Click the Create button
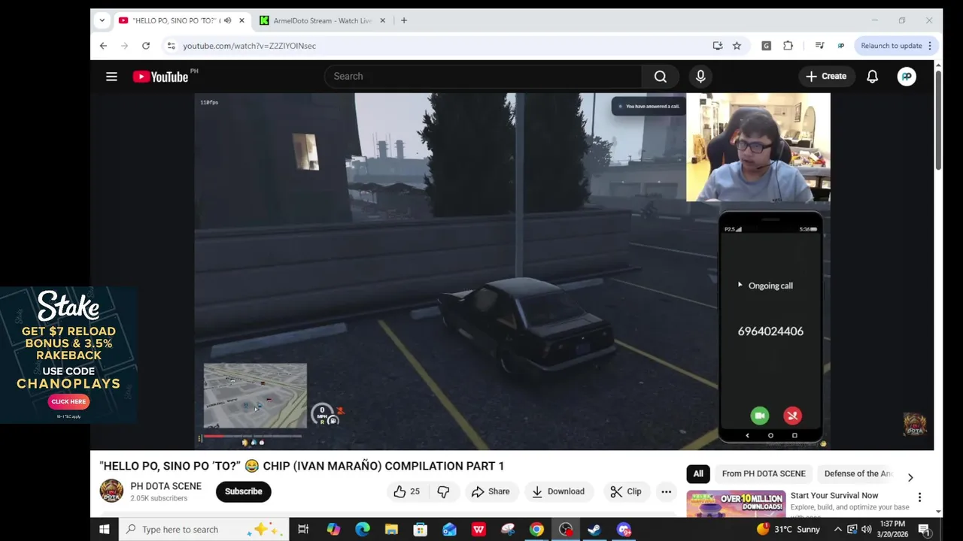The height and width of the screenshot is (541, 963). 826,76
